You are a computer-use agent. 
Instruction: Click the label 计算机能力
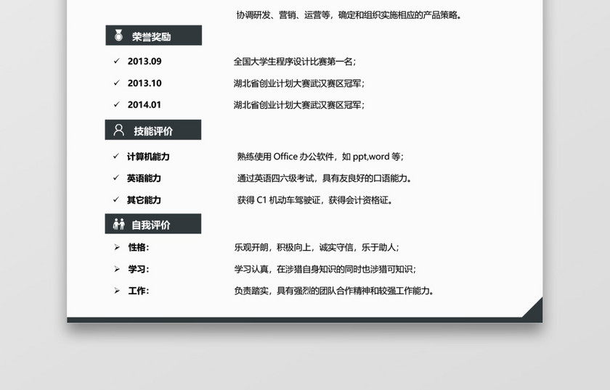(148, 157)
